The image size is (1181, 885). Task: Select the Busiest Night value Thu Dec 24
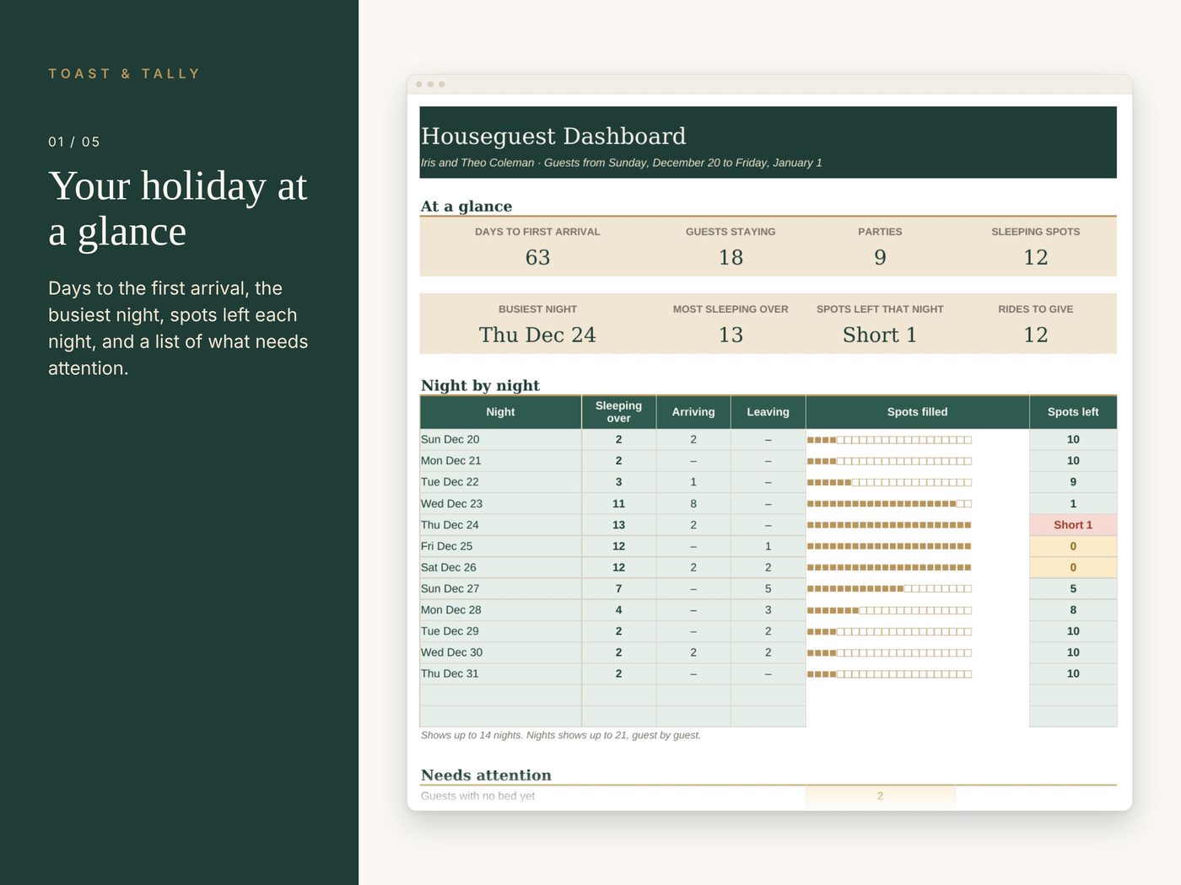pyautogui.click(x=537, y=335)
